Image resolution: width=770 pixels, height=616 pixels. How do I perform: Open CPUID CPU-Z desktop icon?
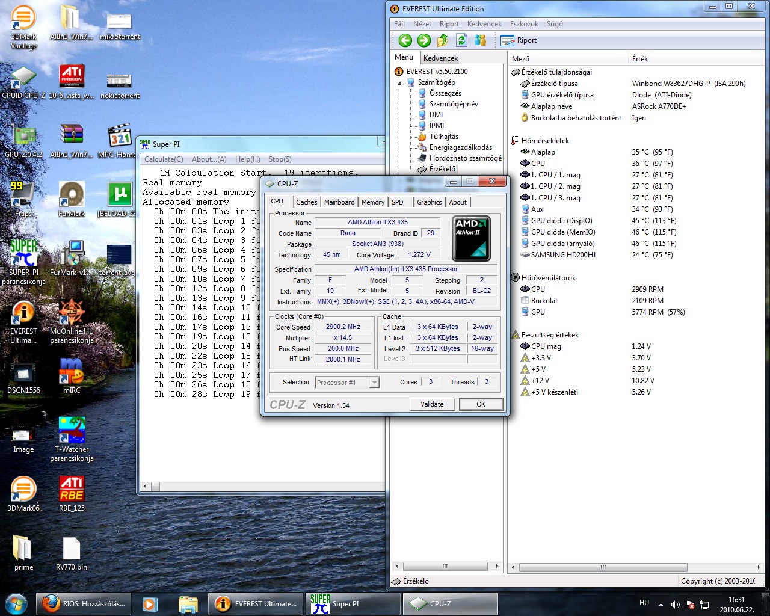23,83
